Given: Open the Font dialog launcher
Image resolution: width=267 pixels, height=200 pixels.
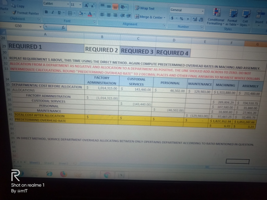Looking at the screenshot, I should tap(94, 22).
